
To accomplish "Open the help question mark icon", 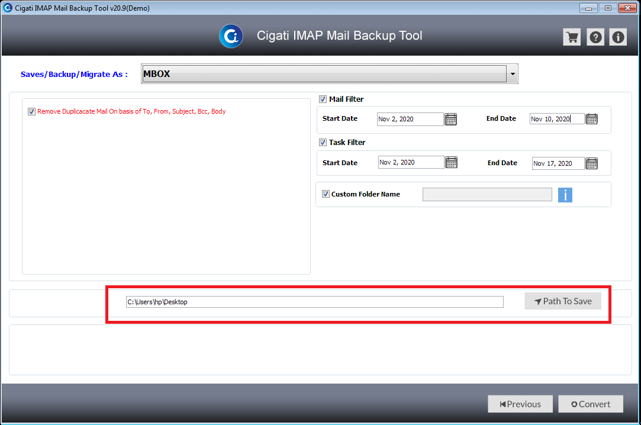I will point(595,37).
